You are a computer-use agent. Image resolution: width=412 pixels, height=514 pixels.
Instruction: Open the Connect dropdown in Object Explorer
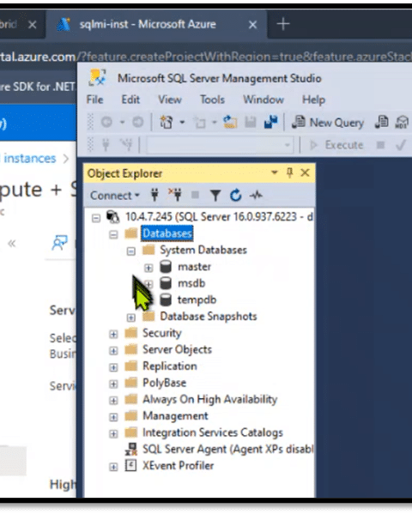click(x=114, y=196)
